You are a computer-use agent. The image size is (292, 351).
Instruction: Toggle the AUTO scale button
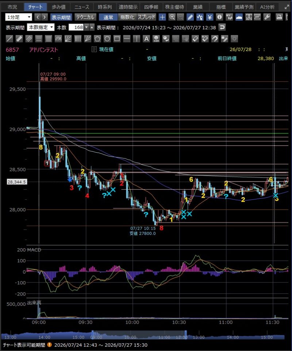pos(249,17)
